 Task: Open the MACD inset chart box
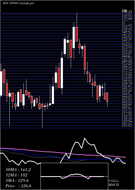(74, 176)
